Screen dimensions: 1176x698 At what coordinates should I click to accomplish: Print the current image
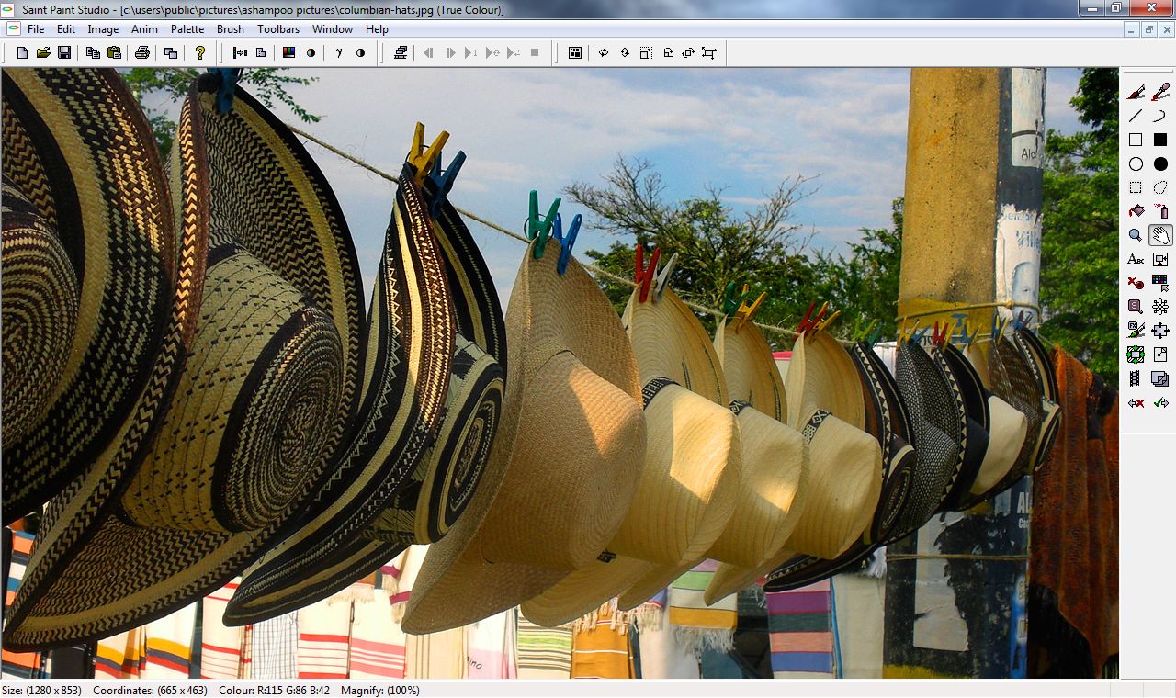(x=142, y=52)
